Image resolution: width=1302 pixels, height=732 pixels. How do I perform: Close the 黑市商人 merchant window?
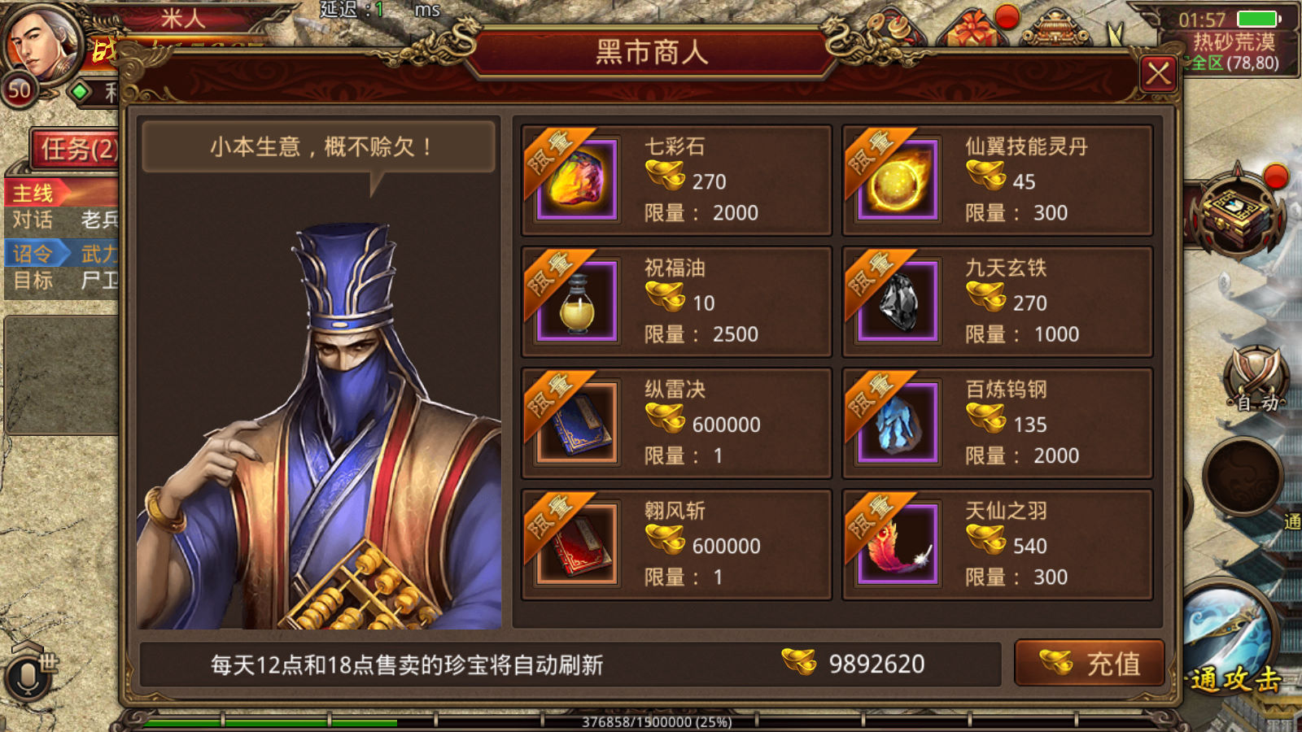click(x=1158, y=75)
